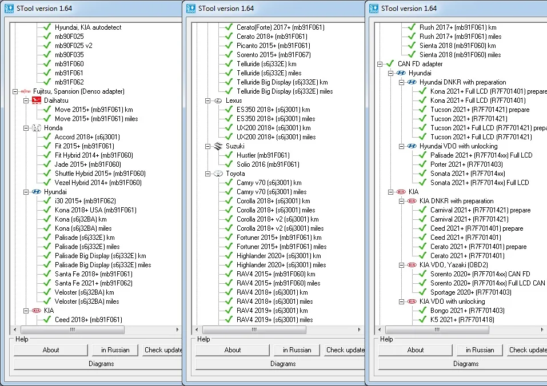Click the Daihatsu brand logo icon
547x386 pixels.
click(x=36, y=100)
